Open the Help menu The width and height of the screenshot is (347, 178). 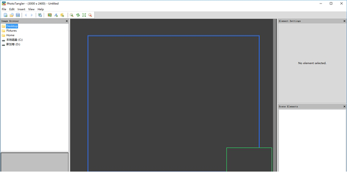tap(41, 9)
